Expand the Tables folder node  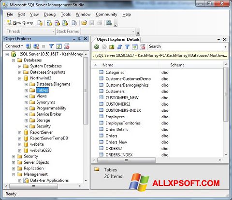point(26,91)
